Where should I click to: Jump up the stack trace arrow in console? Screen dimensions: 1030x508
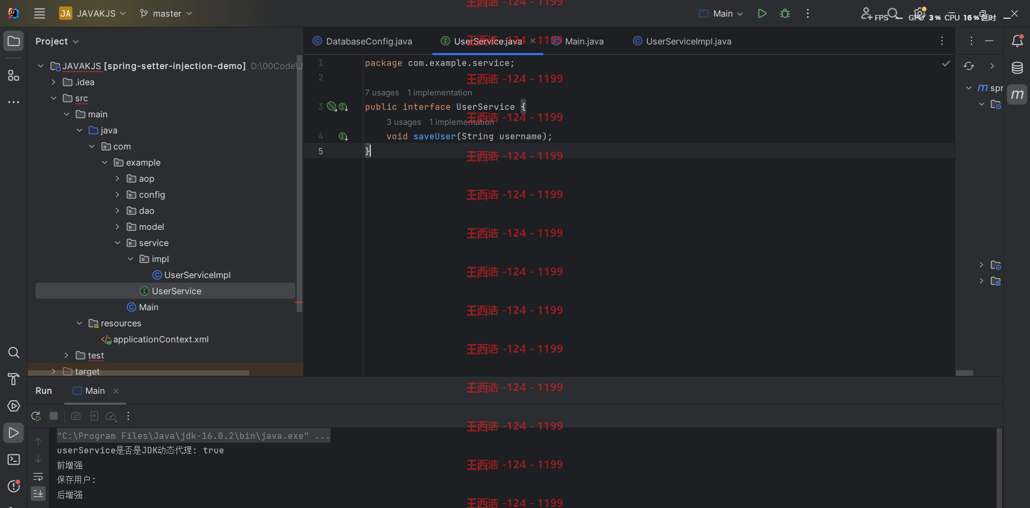pyautogui.click(x=38, y=442)
